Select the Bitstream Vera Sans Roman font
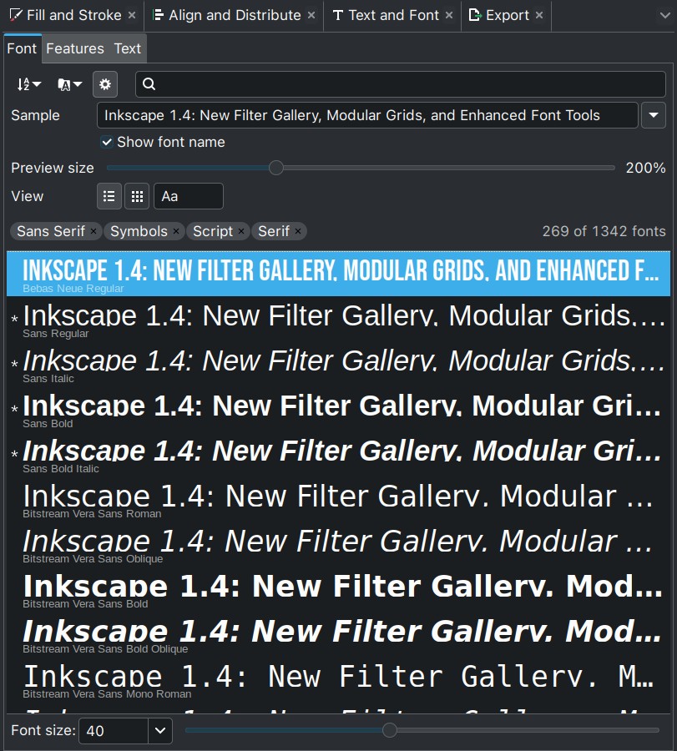The width and height of the screenshot is (677, 751). (x=338, y=499)
